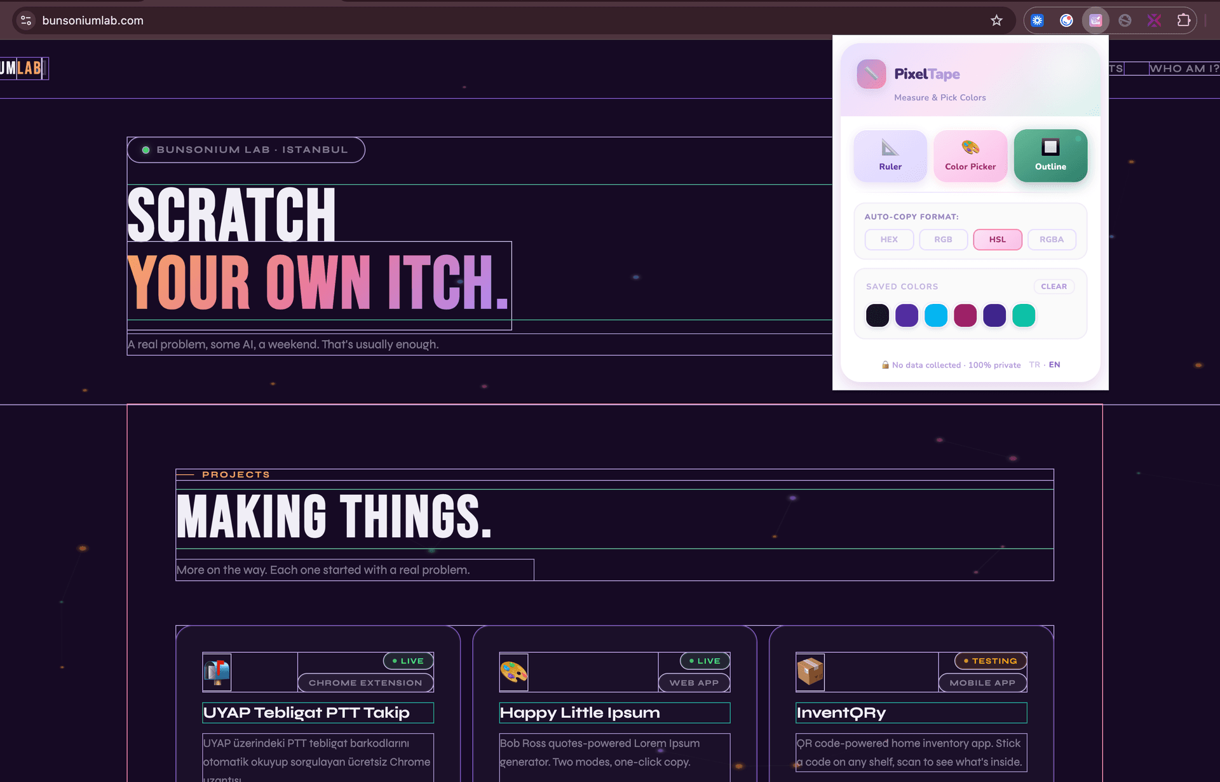Open the blue snowflake extension
Screen dimensions: 1220x782
pos(1037,20)
